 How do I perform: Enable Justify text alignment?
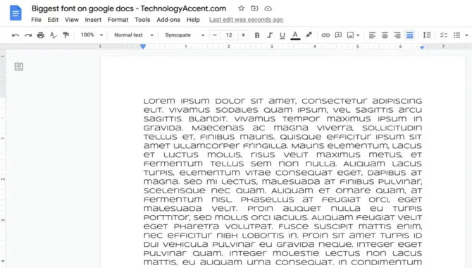pos(410,35)
